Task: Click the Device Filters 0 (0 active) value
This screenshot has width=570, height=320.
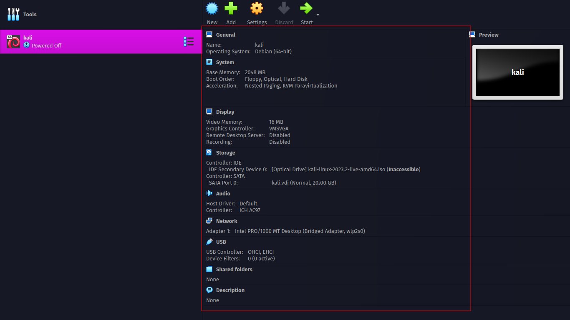Action: coord(261,259)
